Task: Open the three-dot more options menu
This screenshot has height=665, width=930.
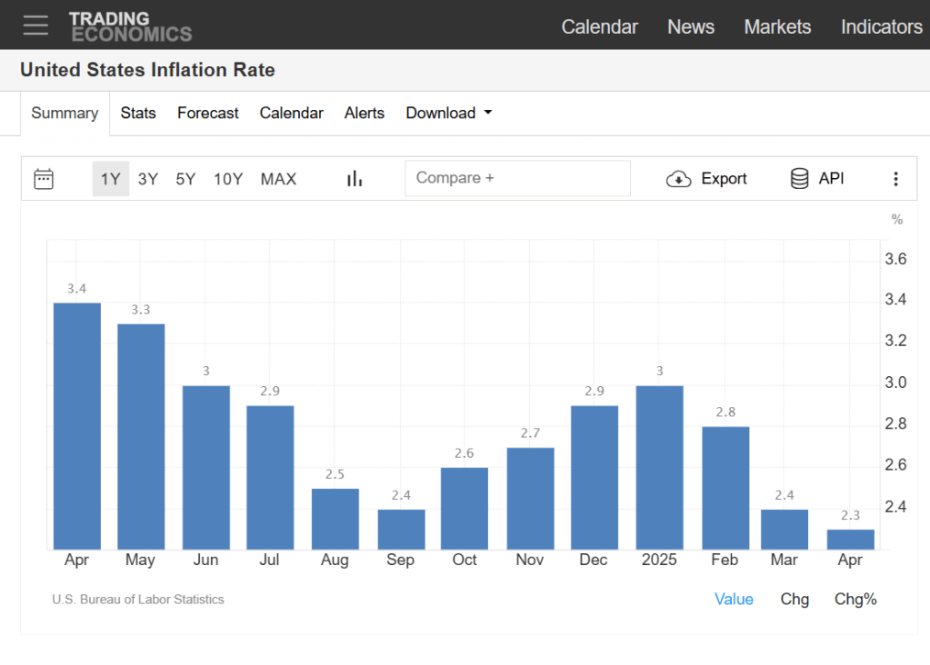Action: point(895,179)
